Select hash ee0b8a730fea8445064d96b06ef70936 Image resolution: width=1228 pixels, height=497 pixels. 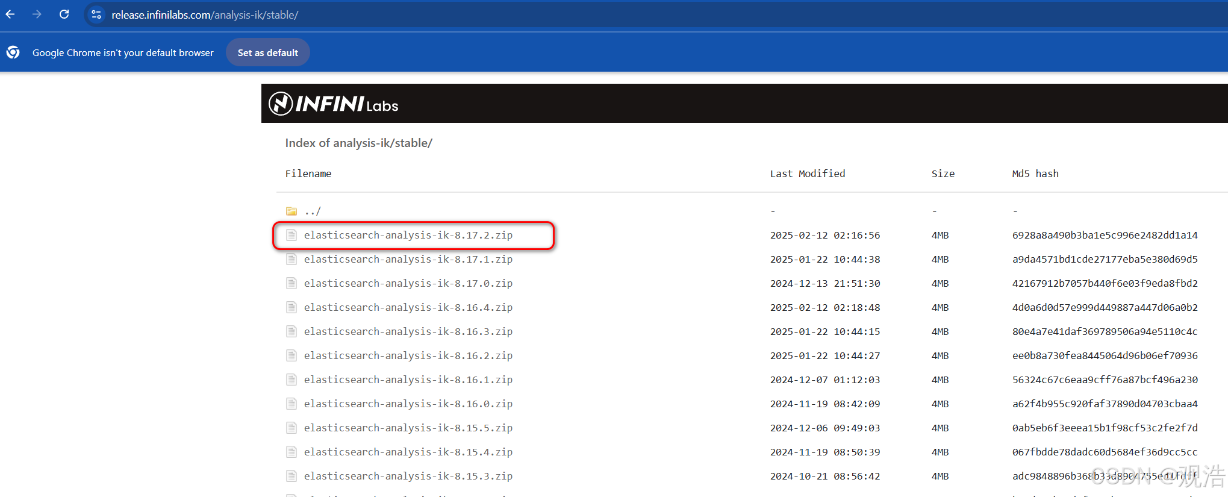tap(1105, 355)
